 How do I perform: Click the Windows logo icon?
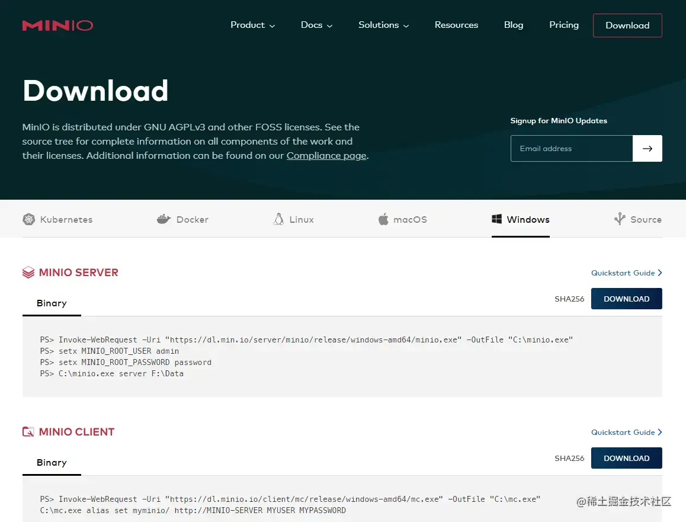496,219
